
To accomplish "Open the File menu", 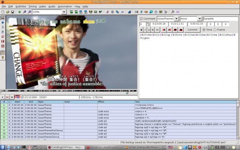I will tap(4, 7).
